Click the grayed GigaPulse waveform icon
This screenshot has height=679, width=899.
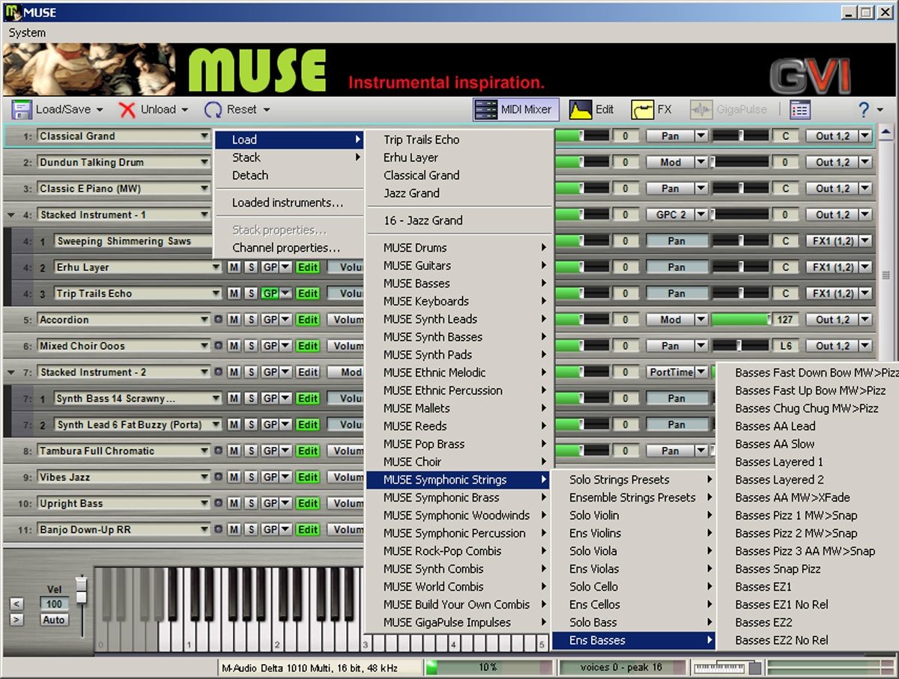[x=700, y=109]
